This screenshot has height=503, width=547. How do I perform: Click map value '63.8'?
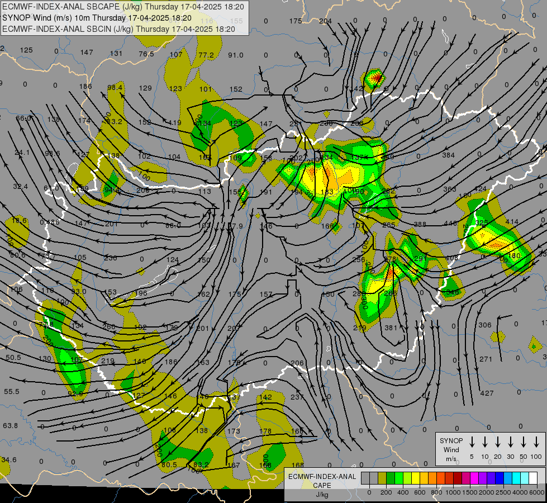click(10, 425)
